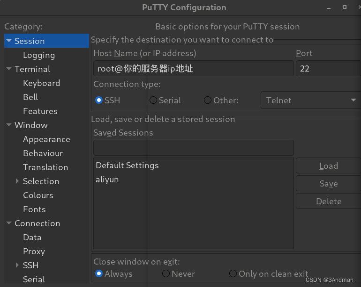Viewport: 361px width, 287px height.
Task: Collapse the Terminal category arrow
Action: coord(9,69)
